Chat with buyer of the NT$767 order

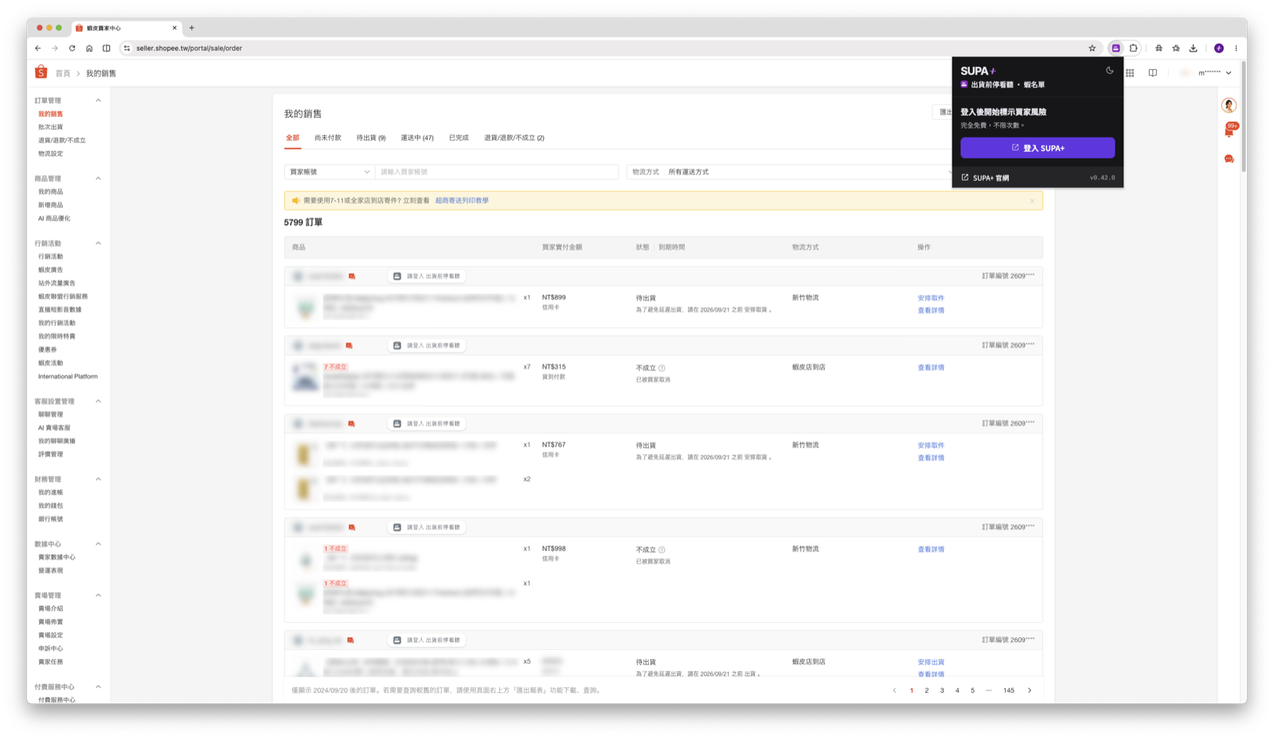(351, 423)
